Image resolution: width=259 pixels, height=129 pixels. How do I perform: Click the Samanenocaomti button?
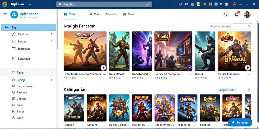[220, 26]
